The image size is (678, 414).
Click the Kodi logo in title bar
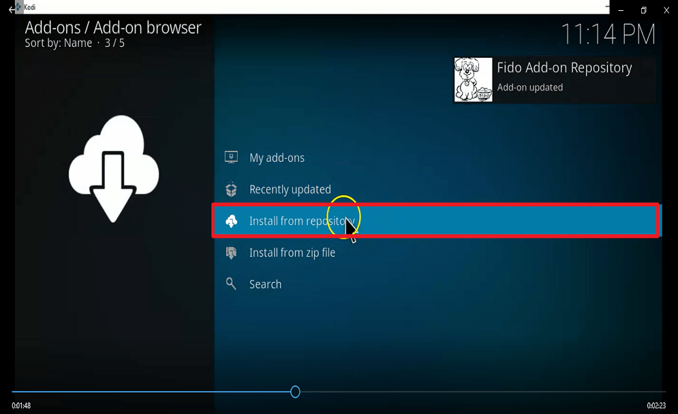(18, 7)
